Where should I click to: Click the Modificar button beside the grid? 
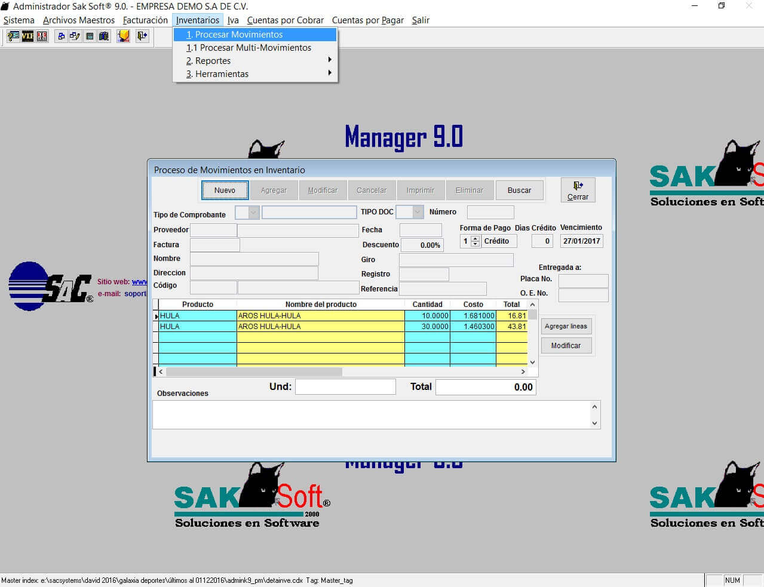point(566,345)
